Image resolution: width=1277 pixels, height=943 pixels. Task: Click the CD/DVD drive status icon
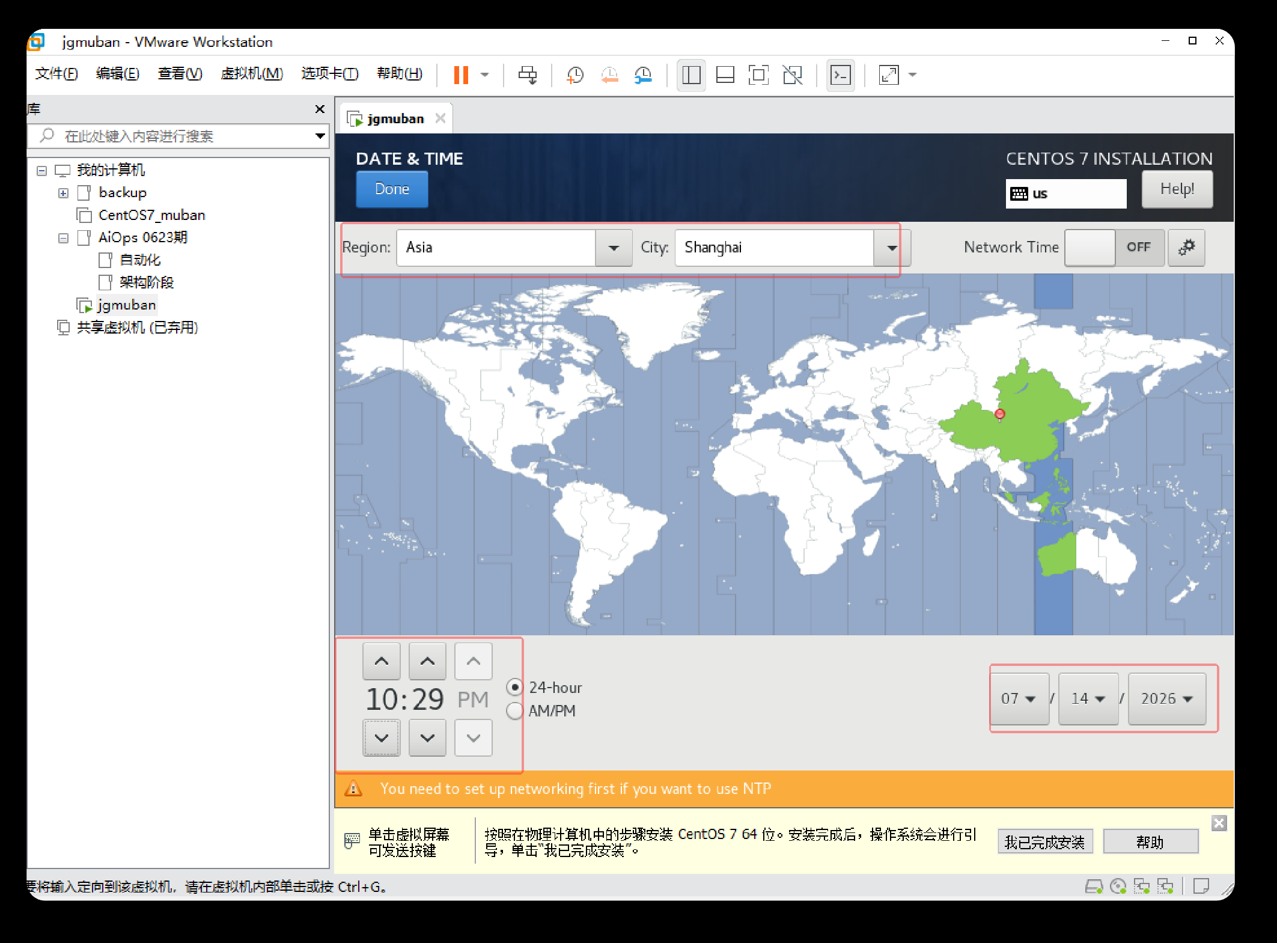(1118, 887)
